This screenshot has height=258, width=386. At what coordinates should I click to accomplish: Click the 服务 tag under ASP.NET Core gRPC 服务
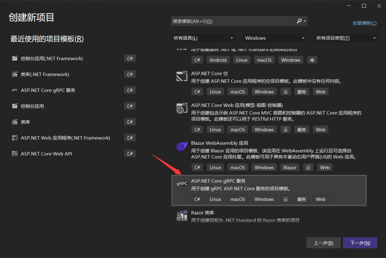[x=302, y=199]
